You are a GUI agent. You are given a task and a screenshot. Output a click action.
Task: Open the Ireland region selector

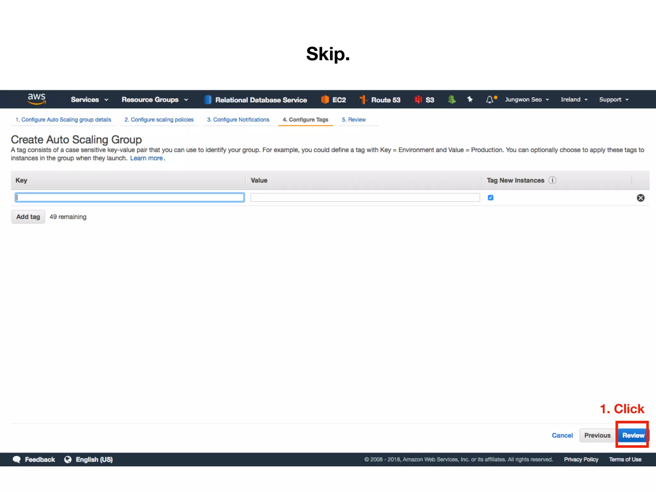574,100
